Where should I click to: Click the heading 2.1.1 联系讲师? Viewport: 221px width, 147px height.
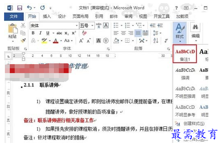click(41, 85)
